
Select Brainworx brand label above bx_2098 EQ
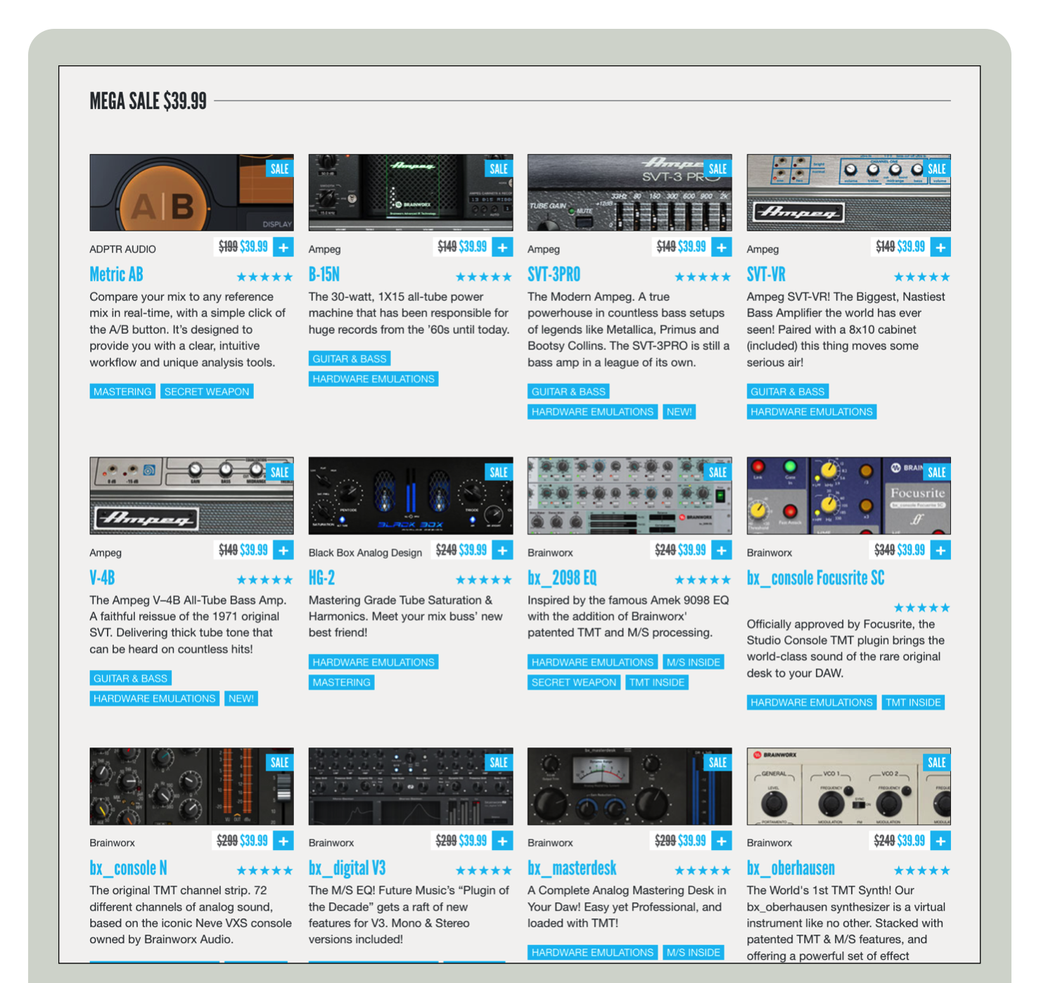click(550, 553)
